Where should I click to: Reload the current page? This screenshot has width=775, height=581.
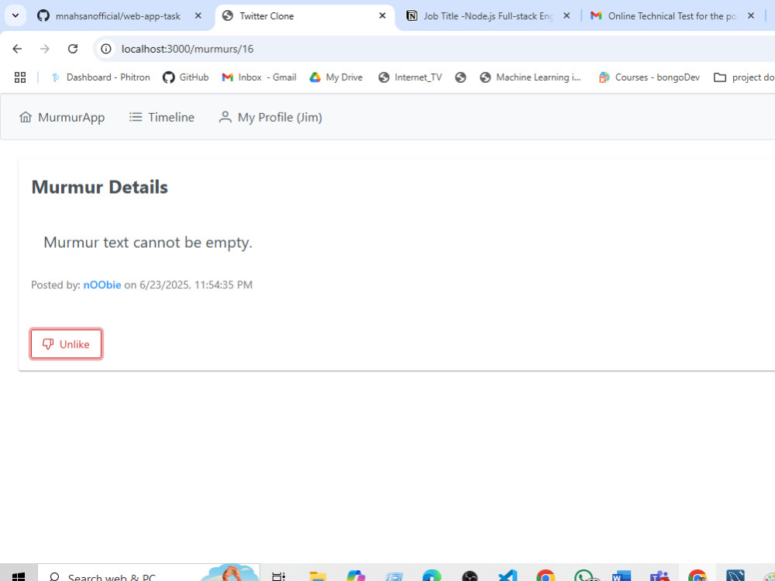click(x=73, y=48)
